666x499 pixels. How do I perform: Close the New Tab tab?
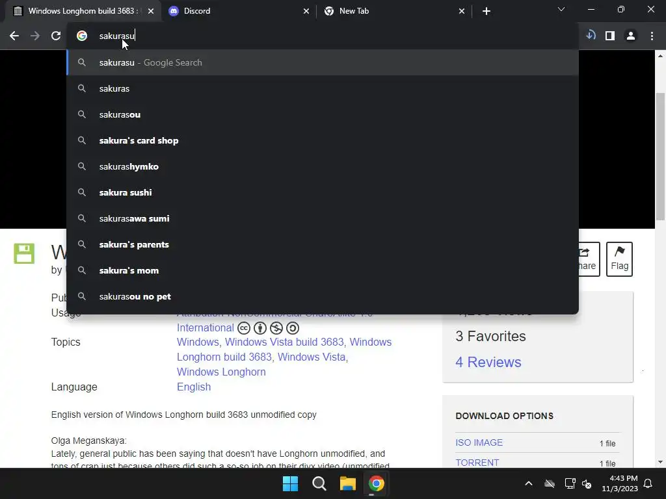[x=462, y=11]
